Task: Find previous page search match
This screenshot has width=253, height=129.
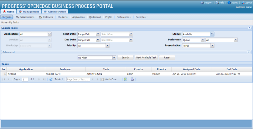Action: (x=93, y=79)
